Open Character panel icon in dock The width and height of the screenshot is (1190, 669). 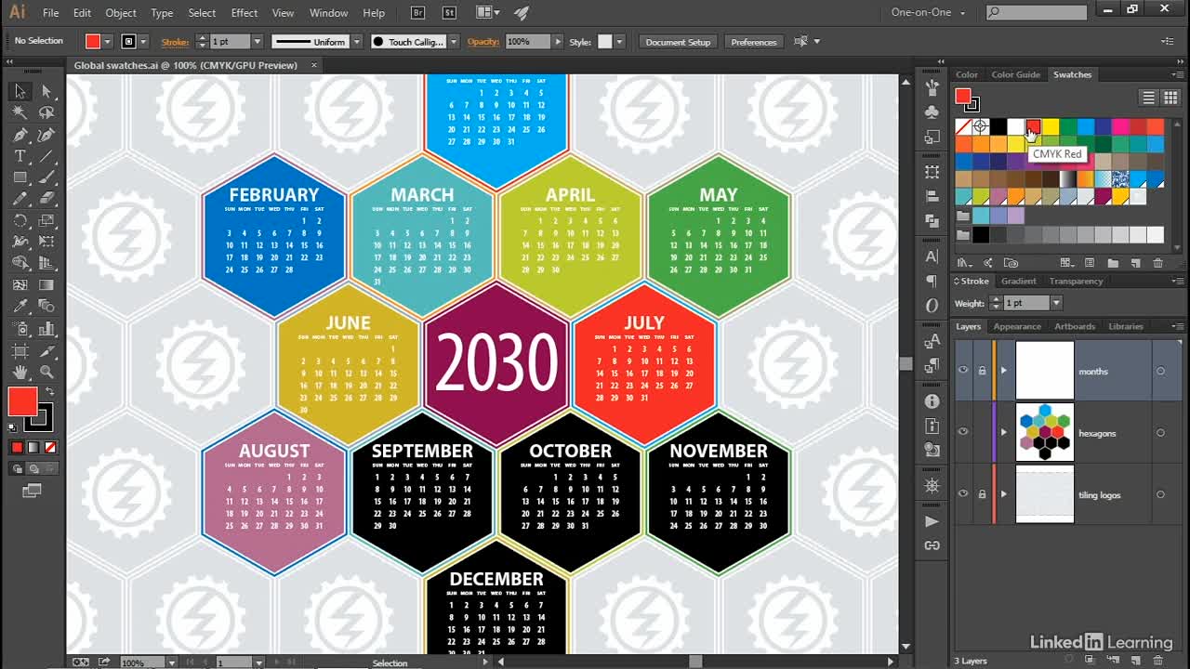click(x=932, y=256)
